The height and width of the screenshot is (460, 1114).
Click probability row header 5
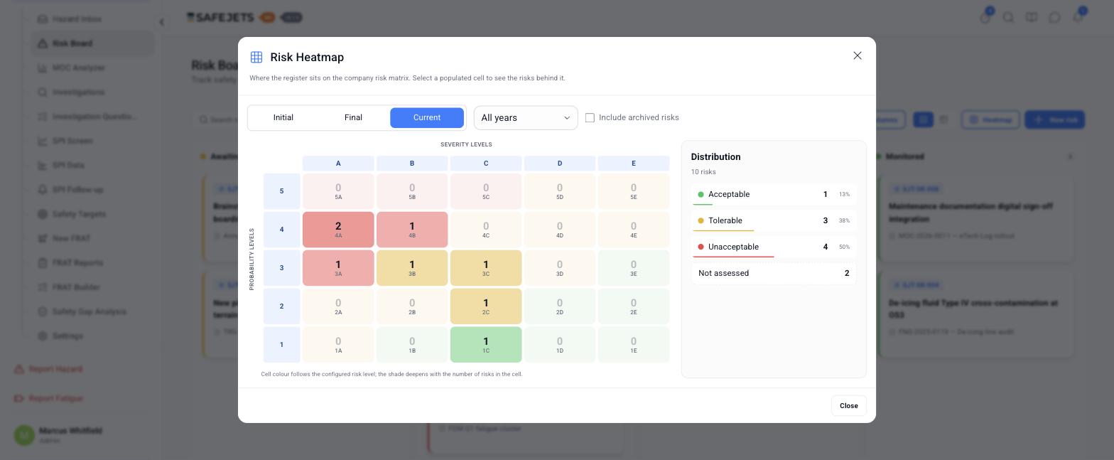point(281,191)
